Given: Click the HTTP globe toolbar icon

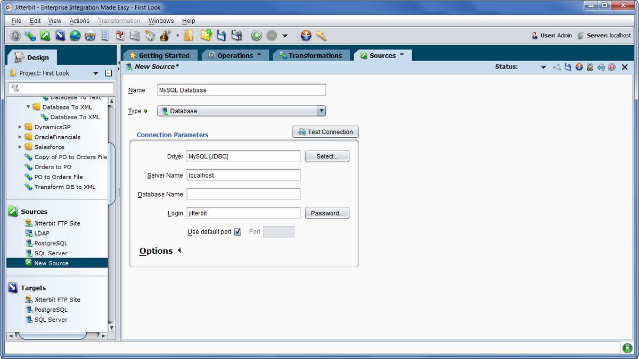Looking at the screenshot, I should [90, 36].
